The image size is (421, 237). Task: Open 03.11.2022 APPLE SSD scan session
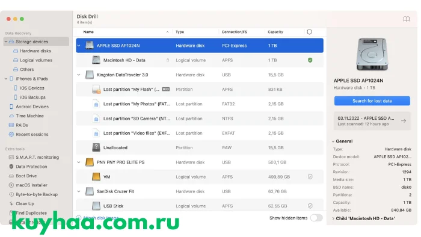(x=372, y=121)
